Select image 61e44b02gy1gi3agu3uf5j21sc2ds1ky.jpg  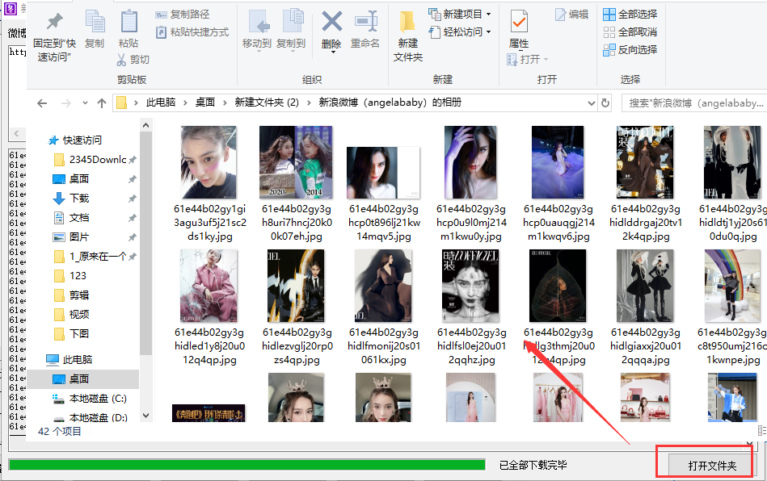pos(210,184)
